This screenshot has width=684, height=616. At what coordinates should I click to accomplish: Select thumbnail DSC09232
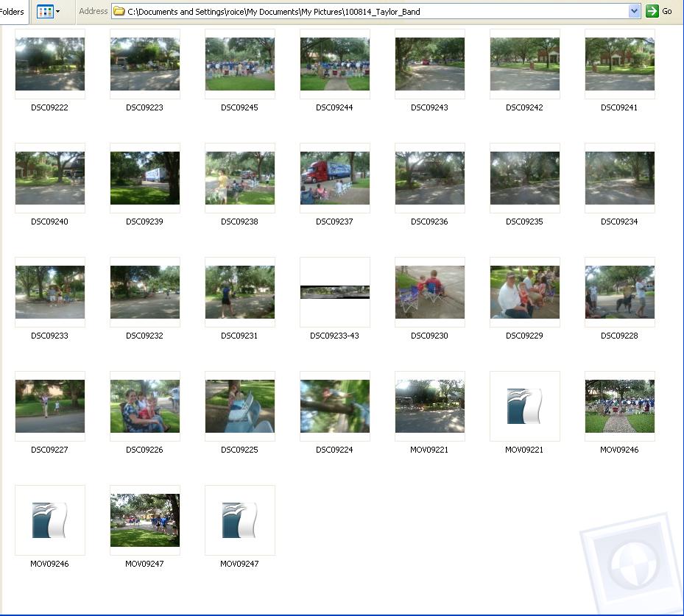point(145,292)
